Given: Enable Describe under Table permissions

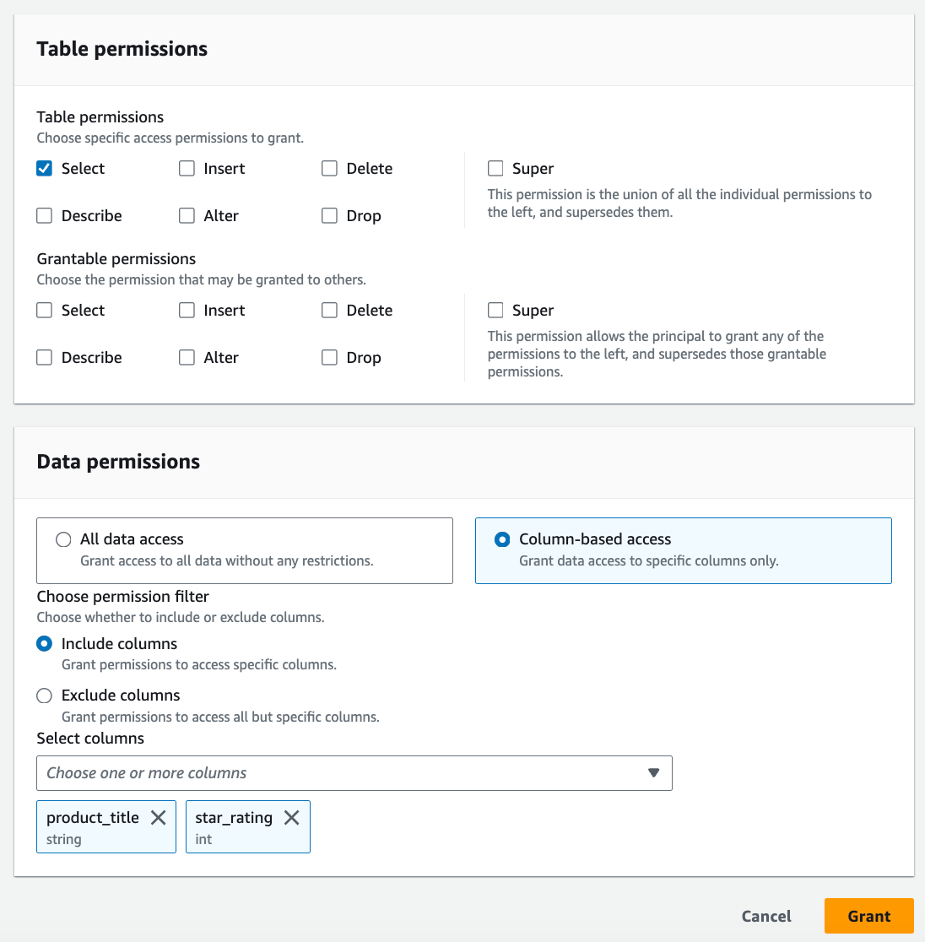Looking at the screenshot, I should click(45, 216).
